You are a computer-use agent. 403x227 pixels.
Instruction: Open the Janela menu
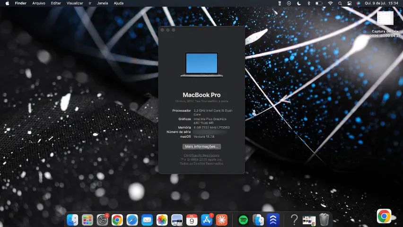pos(102,3)
